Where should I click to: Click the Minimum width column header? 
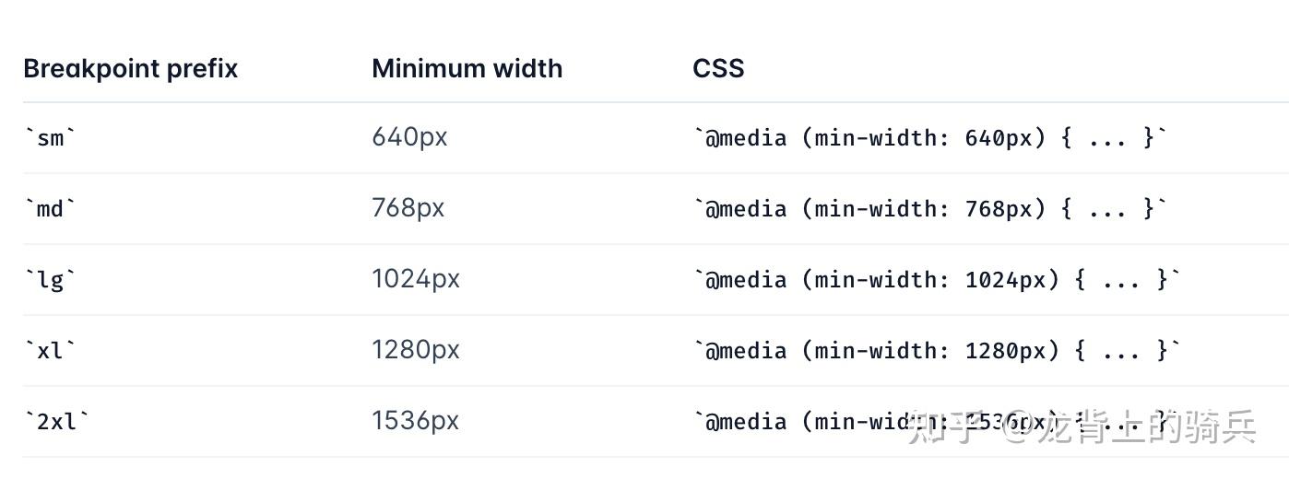467,69
